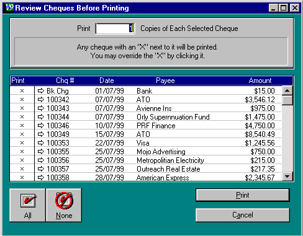Click the arrow icon beside cheque 100357

(41, 168)
